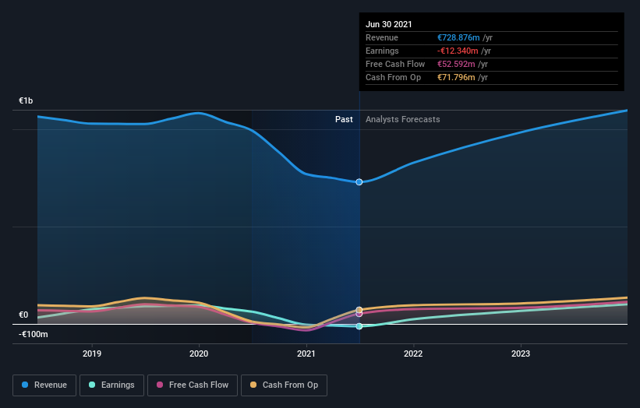Click the 'Past' label on the chart
The width and height of the screenshot is (640, 408).
344,119
